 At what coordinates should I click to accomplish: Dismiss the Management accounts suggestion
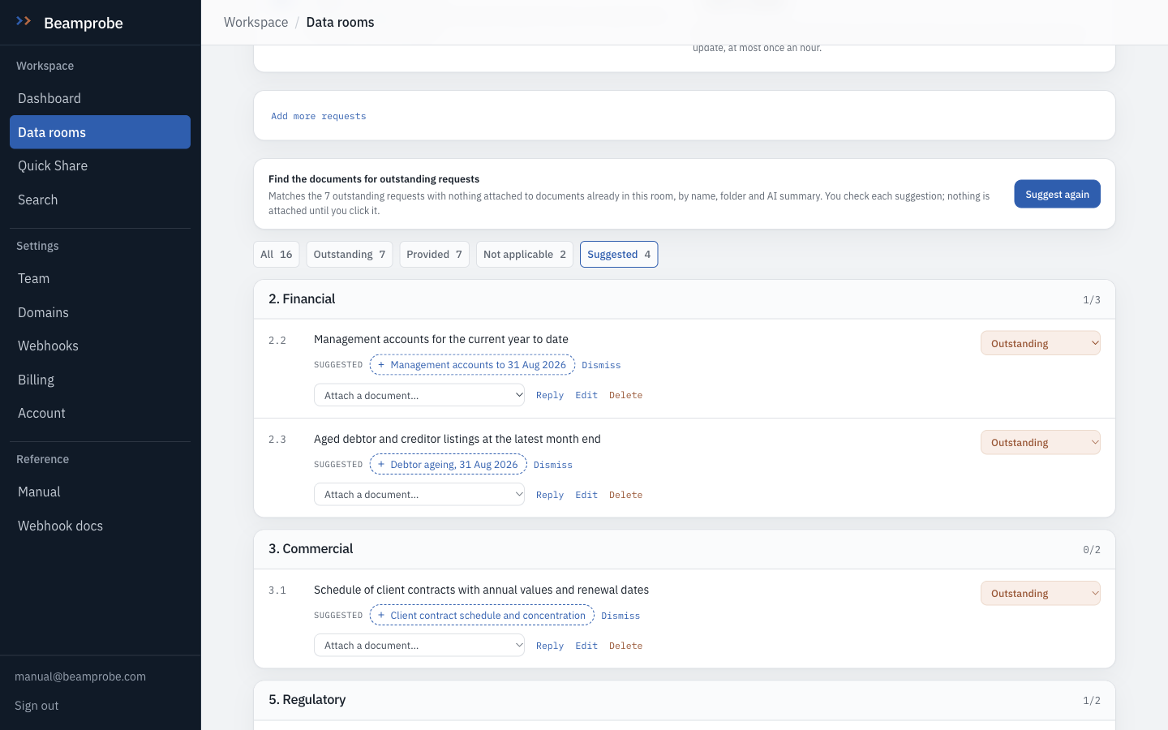coord(601,365)
